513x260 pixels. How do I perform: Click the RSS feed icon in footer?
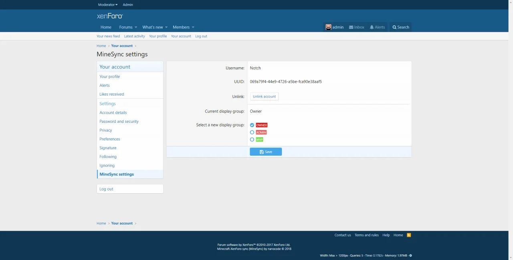pyautogui.click(x=409, y=235)
